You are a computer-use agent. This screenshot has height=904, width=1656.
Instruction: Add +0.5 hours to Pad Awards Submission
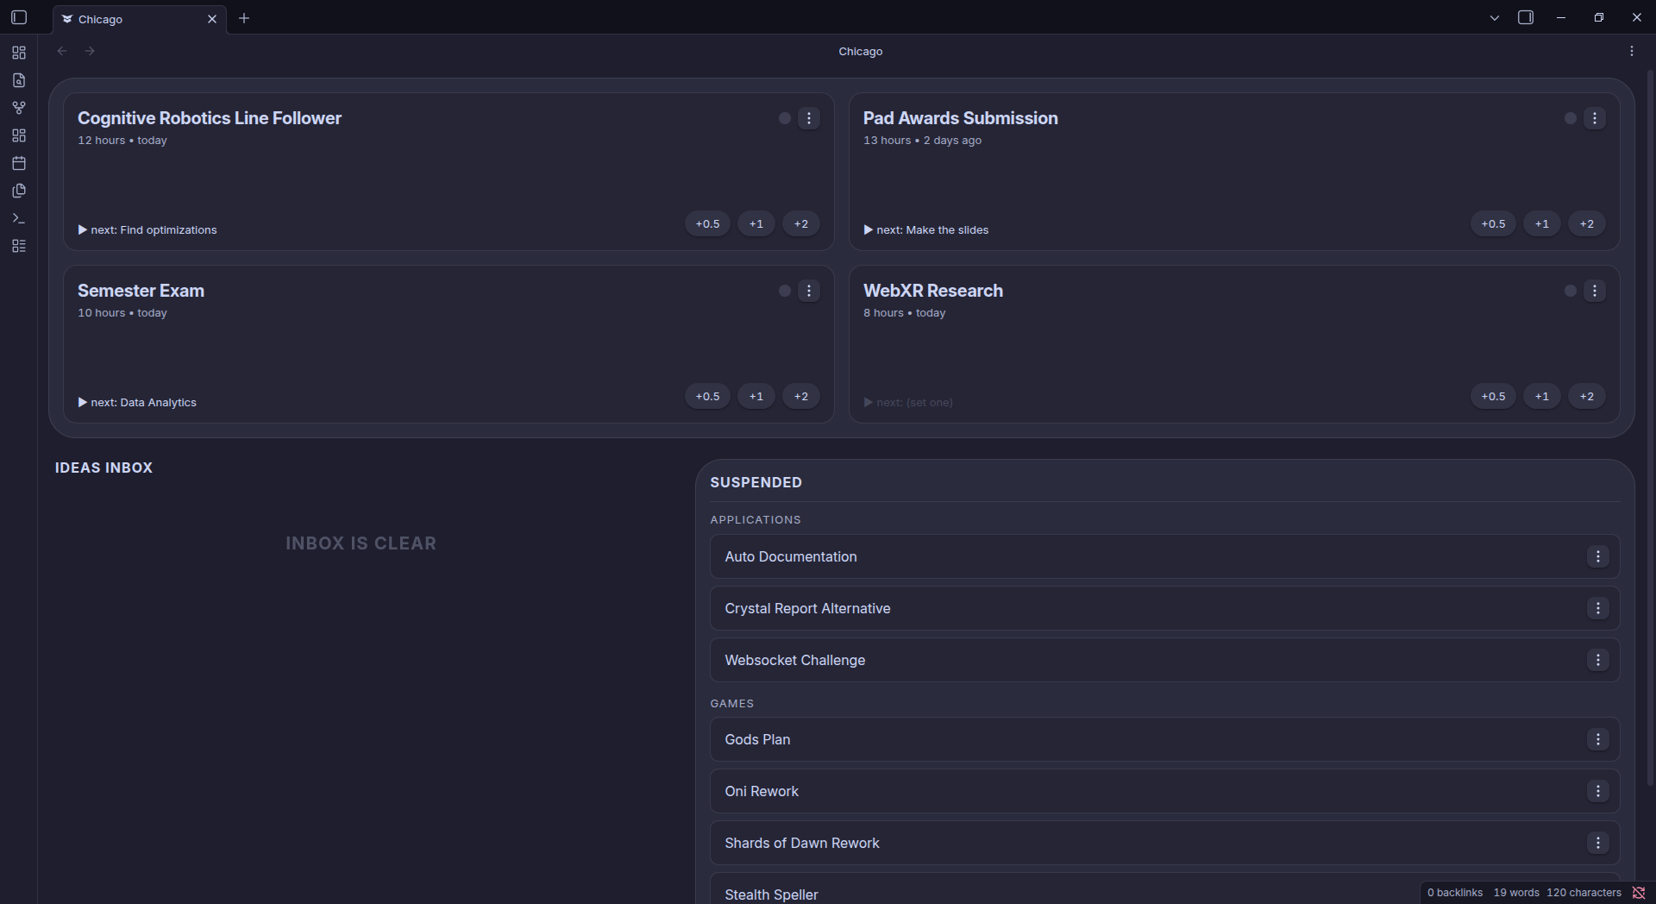click(x=1494, y=223)
